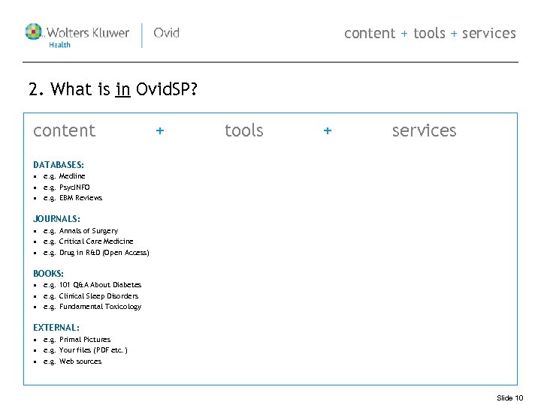Click the Ovid brand text in header
541x405 pixels.
(x=166, y=33)
